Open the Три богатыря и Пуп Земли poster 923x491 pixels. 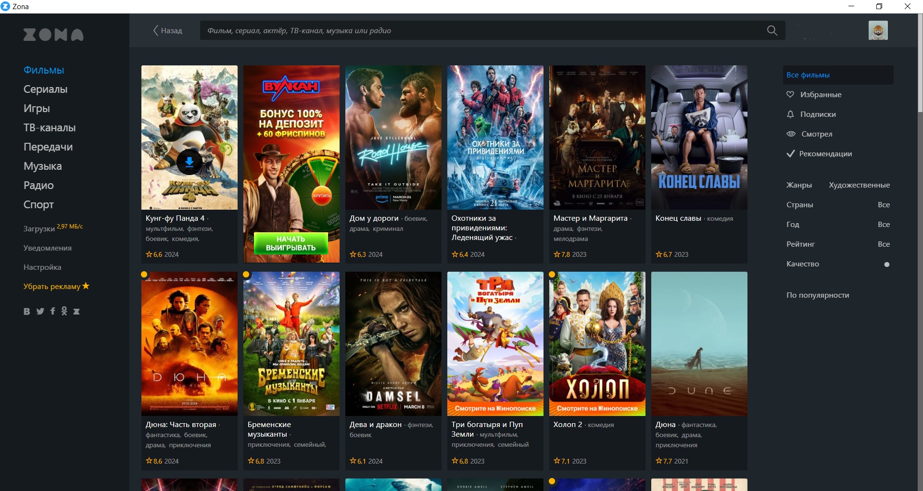click(495, 343)
